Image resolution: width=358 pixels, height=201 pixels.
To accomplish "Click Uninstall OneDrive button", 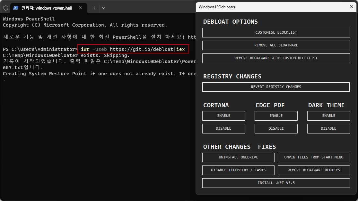I will (x=238, y=157).
